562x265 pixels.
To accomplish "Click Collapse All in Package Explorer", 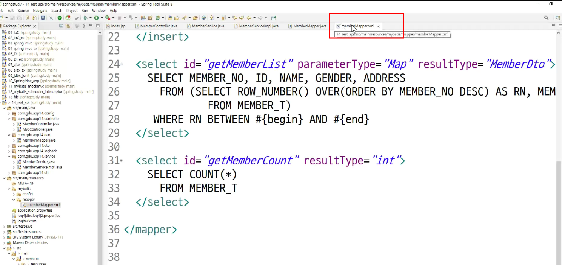I will point(61,26).
